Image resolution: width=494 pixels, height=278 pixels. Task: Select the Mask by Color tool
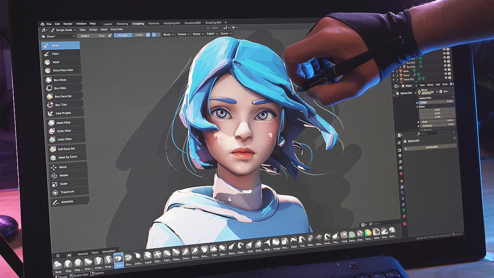67,157
